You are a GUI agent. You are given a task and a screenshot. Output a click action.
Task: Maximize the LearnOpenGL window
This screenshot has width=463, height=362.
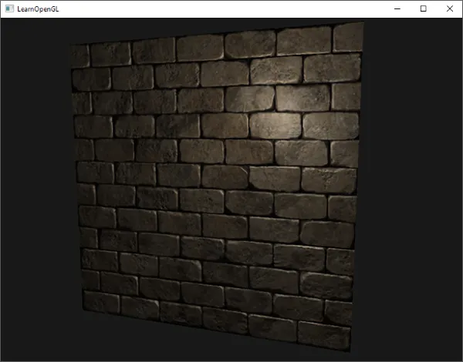coord(423,8)
